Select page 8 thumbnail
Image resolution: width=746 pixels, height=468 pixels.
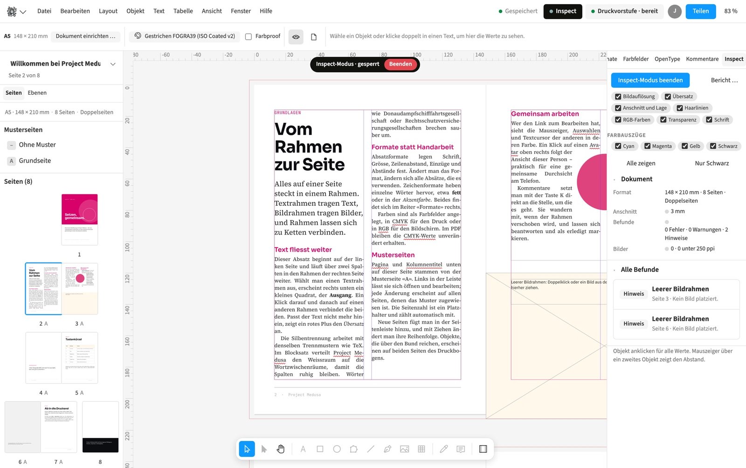point(100,427)
